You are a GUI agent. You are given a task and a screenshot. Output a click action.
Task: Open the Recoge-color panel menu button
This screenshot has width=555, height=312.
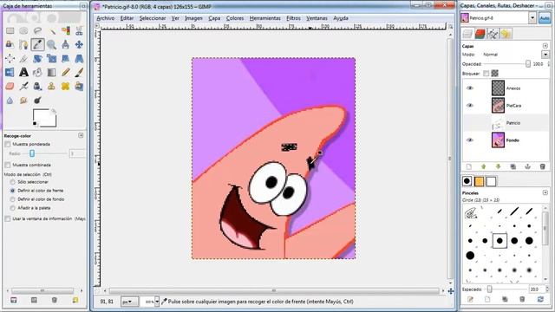pyautogui.click(x=81, y=135)
